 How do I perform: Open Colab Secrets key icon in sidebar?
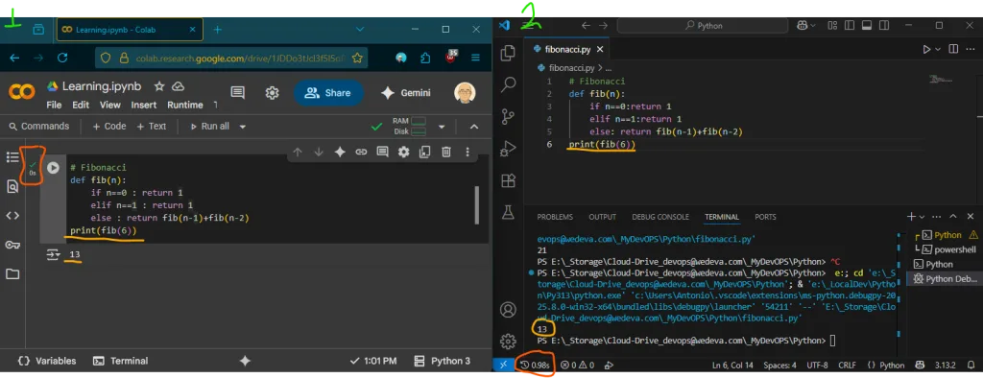[x=12, y=245]
